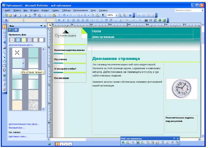The height and width of the screenshot is (148, 208).
Task: Open the Вставка menu
Action: click(x=34, y=10)
